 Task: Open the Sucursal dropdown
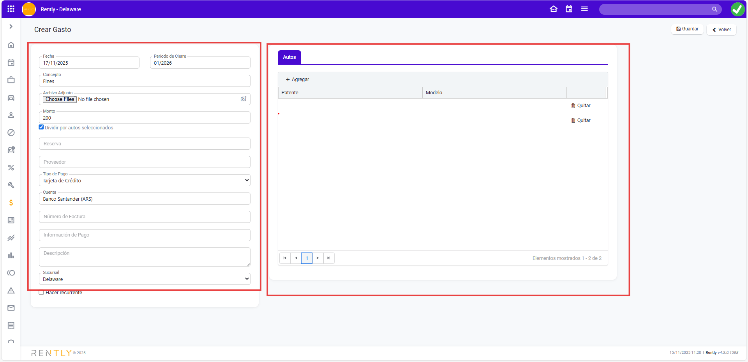pyautogui.click(x=145, y=279)
